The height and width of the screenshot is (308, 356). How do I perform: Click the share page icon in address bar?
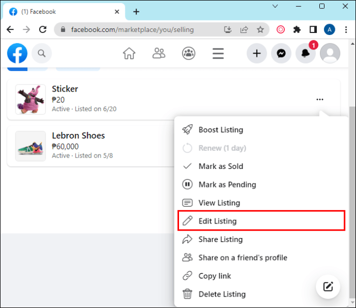tap(244, 29)
